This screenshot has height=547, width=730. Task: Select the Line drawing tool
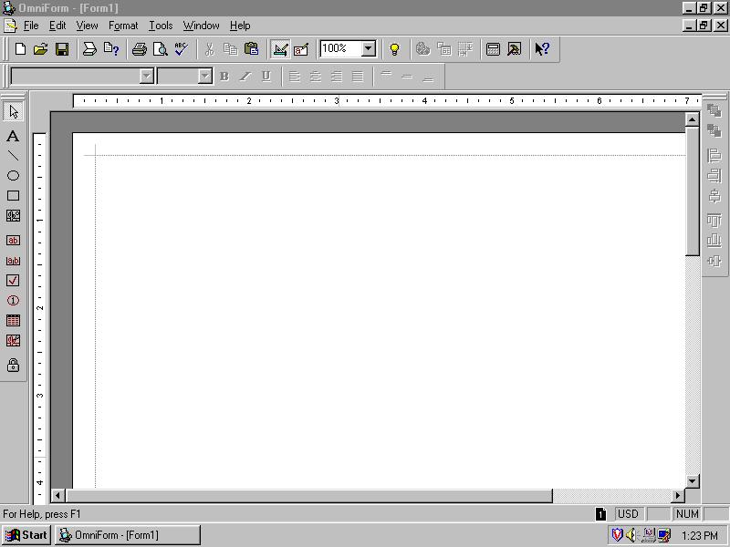pos(13,156)
